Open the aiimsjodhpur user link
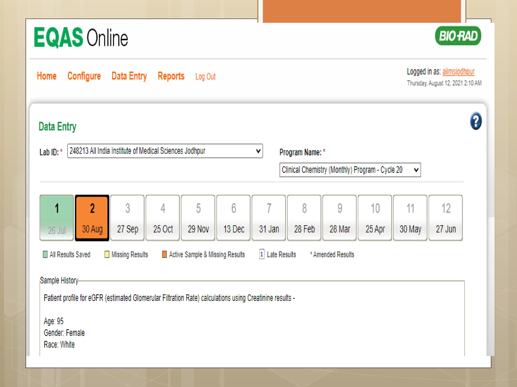This screenshot has height=387, width=517. 458,72
